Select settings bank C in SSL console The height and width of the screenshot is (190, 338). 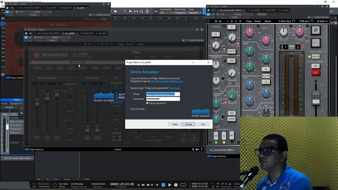[x=236, y=21]
